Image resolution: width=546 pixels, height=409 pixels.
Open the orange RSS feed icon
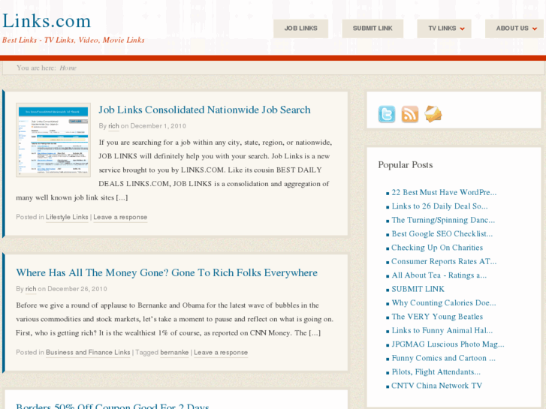(x=410, y=114)
